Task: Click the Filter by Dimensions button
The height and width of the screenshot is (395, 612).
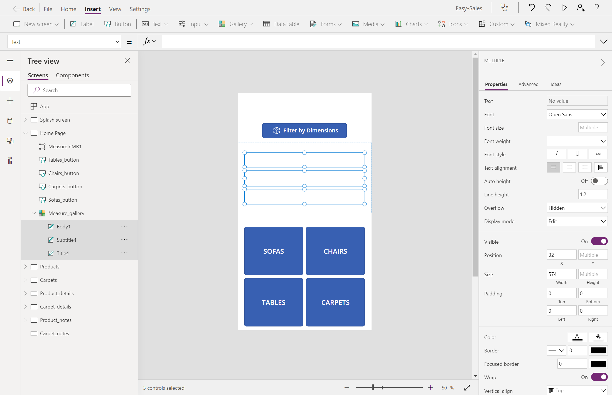Action: coord(304,130)
